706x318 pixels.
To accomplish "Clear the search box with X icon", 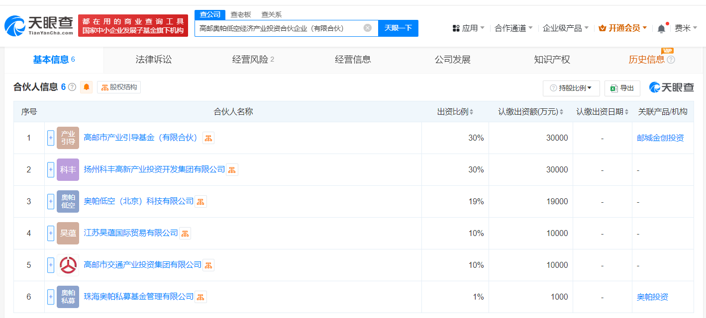I will click(x=368, y=28).
